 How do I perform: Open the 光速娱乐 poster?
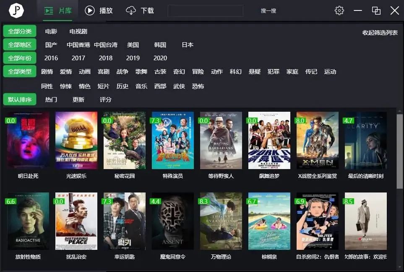[76, 140]
